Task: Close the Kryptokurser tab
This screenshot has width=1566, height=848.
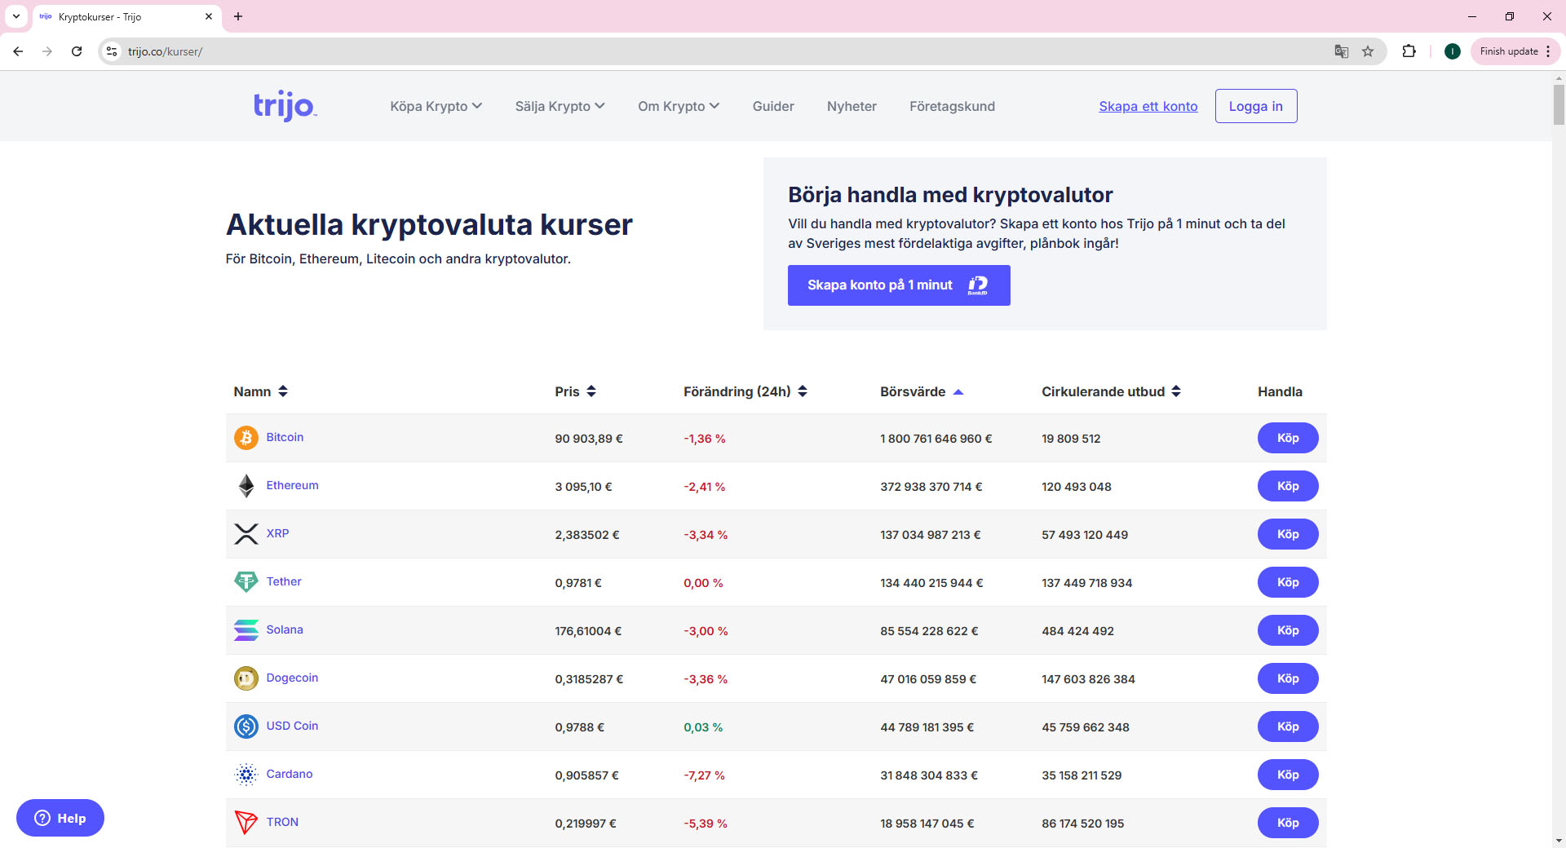Action: click(208, 16)
